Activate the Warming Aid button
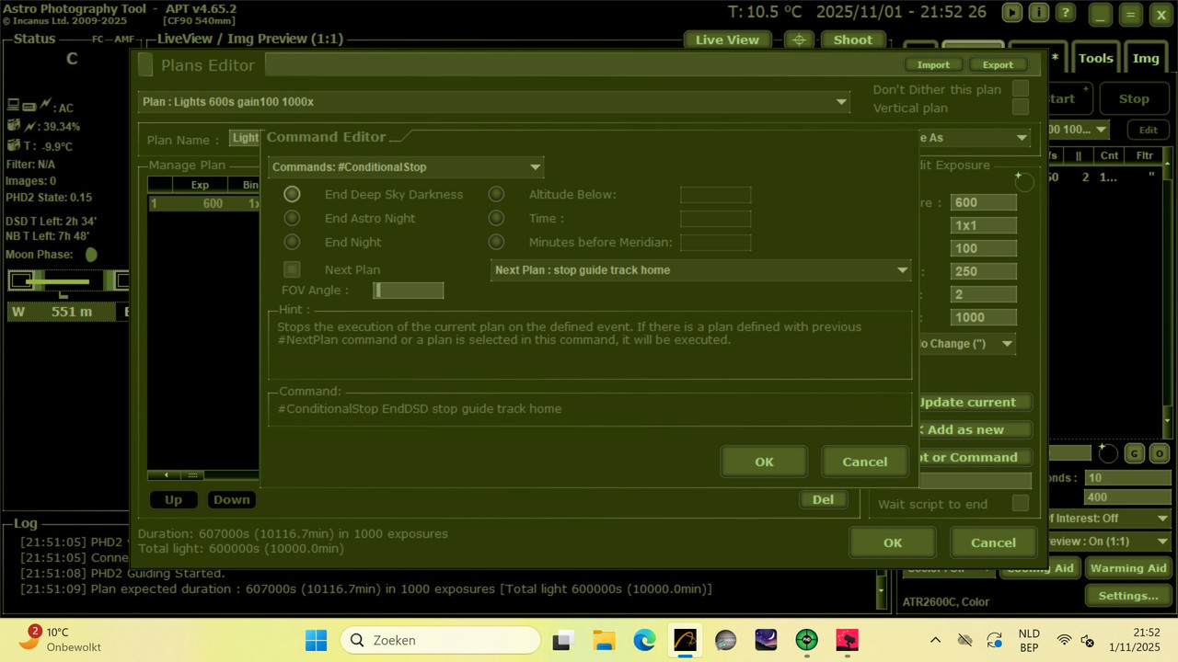1178x662 pixels. point(1128,567)
